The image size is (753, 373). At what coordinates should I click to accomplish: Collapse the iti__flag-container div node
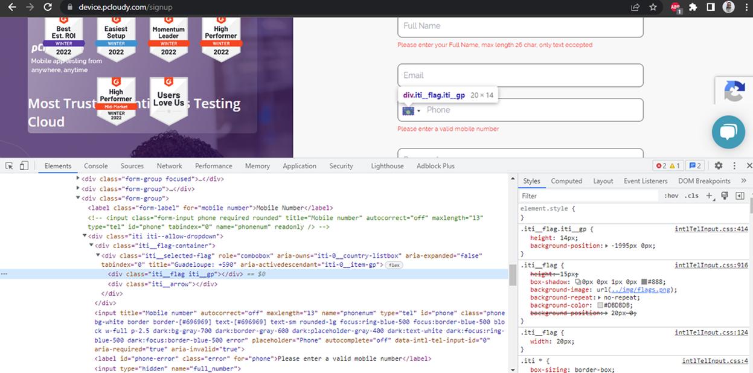click(x=91, y=246)
